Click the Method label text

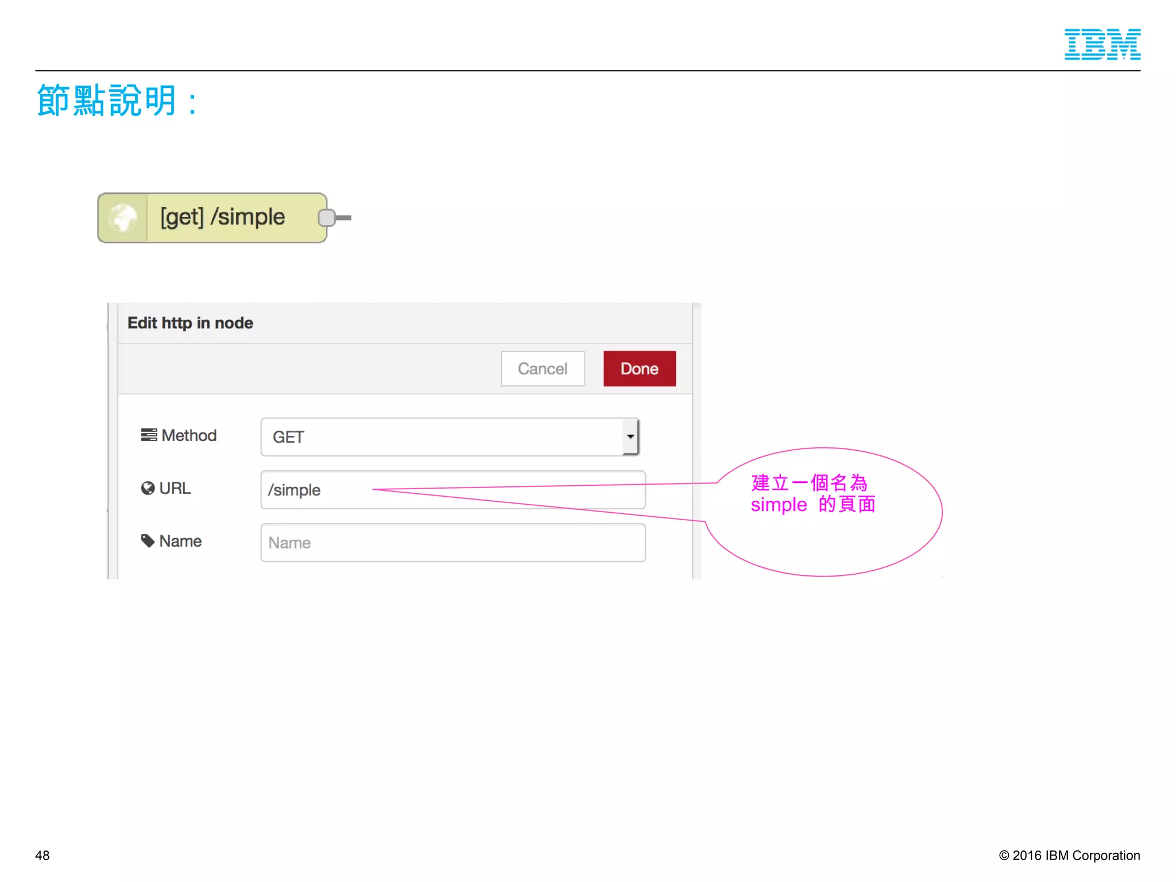click(189, 435)
